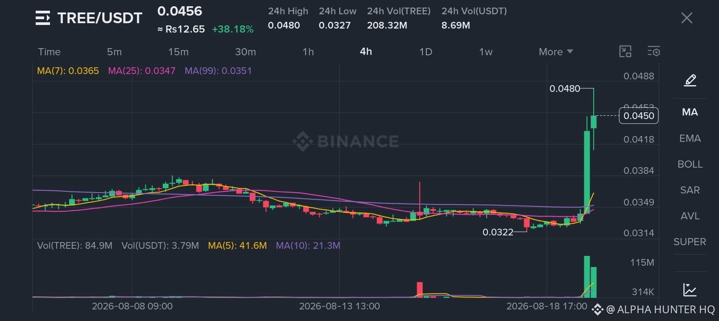Open the drawing tools pencil icon
Screen dimensions: 719x321
point(690,80)
